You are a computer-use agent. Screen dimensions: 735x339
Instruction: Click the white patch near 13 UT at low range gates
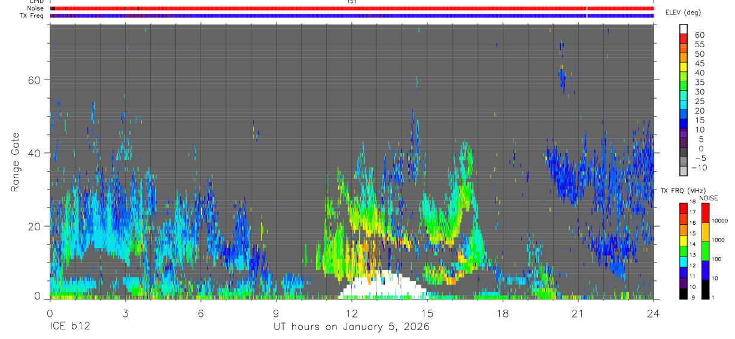(383, 286)
